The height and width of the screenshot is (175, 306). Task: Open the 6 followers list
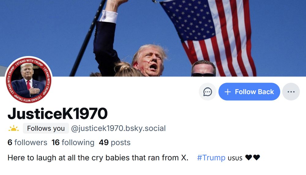click(x=27, y=142)
